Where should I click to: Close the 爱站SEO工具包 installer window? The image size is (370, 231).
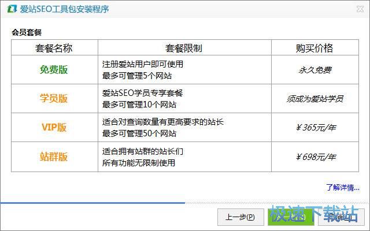360,9
